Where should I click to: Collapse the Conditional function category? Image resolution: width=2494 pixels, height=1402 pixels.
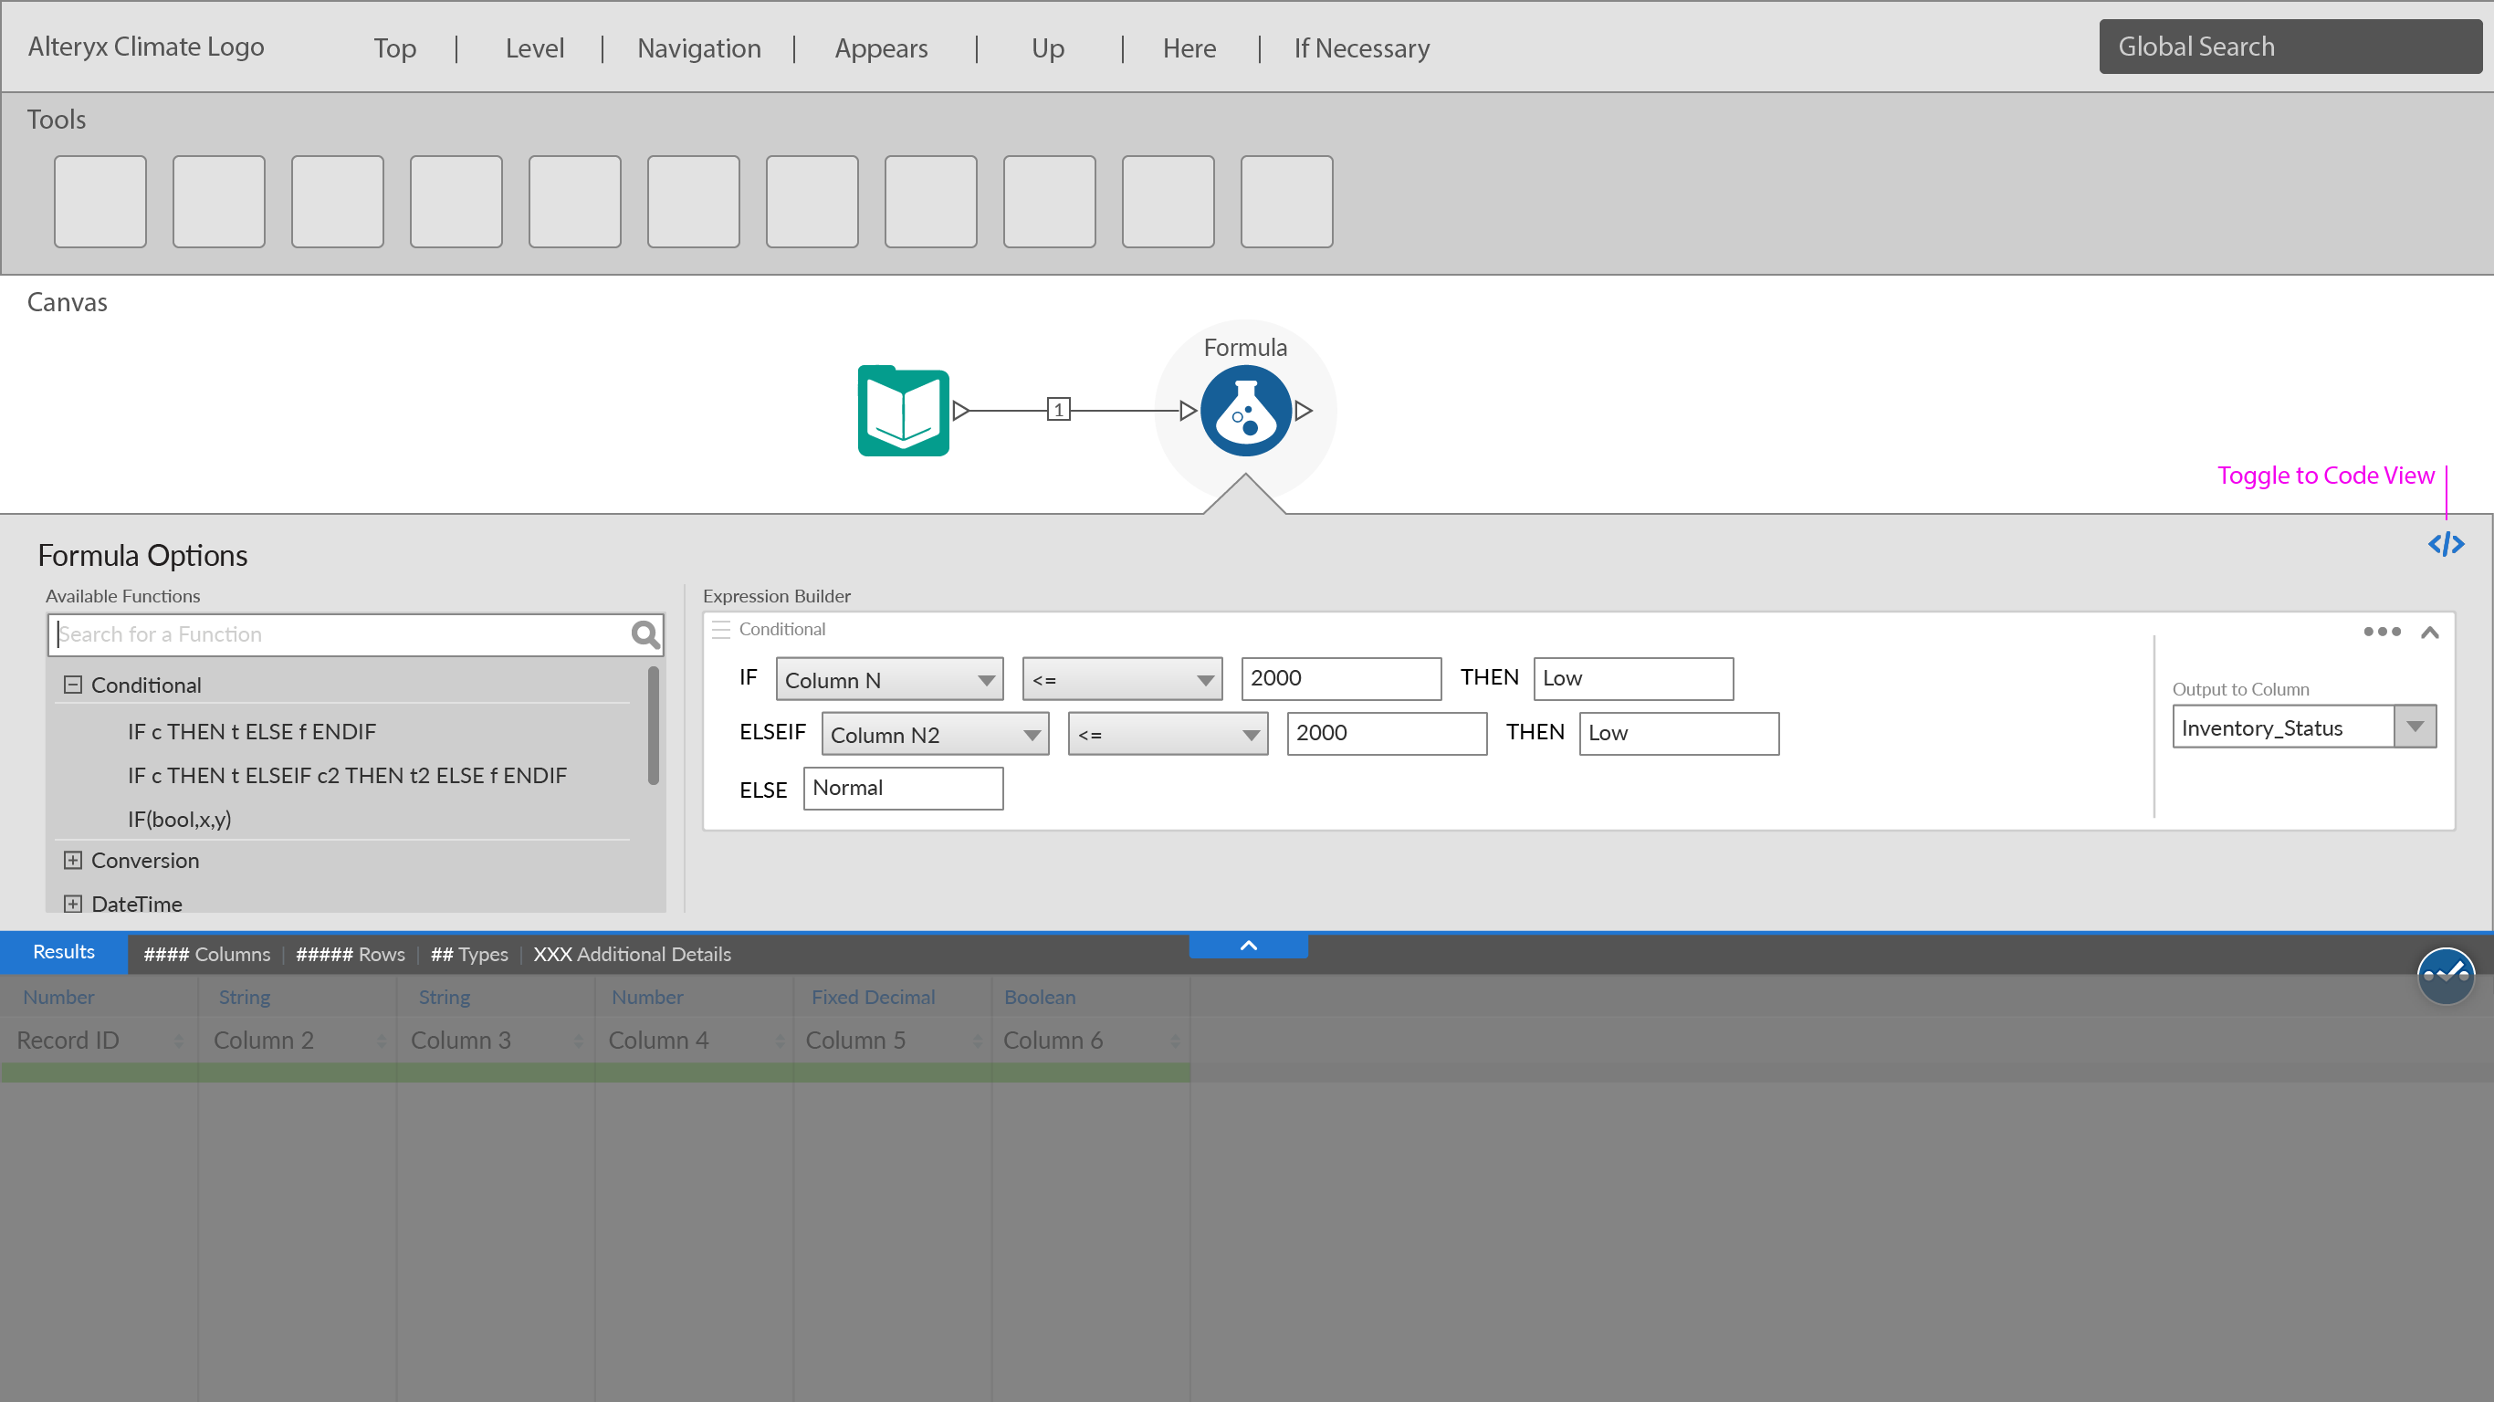pos(73,685)
